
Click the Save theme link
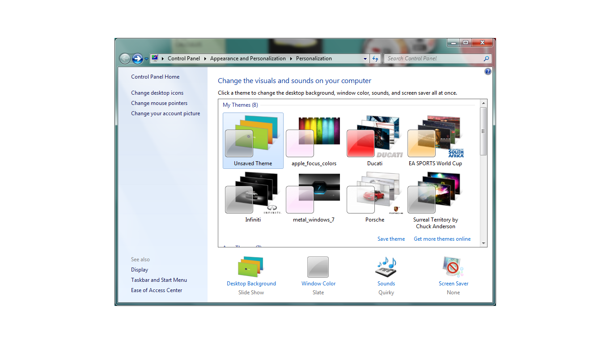pyautogui.click(x=391, y=239)
